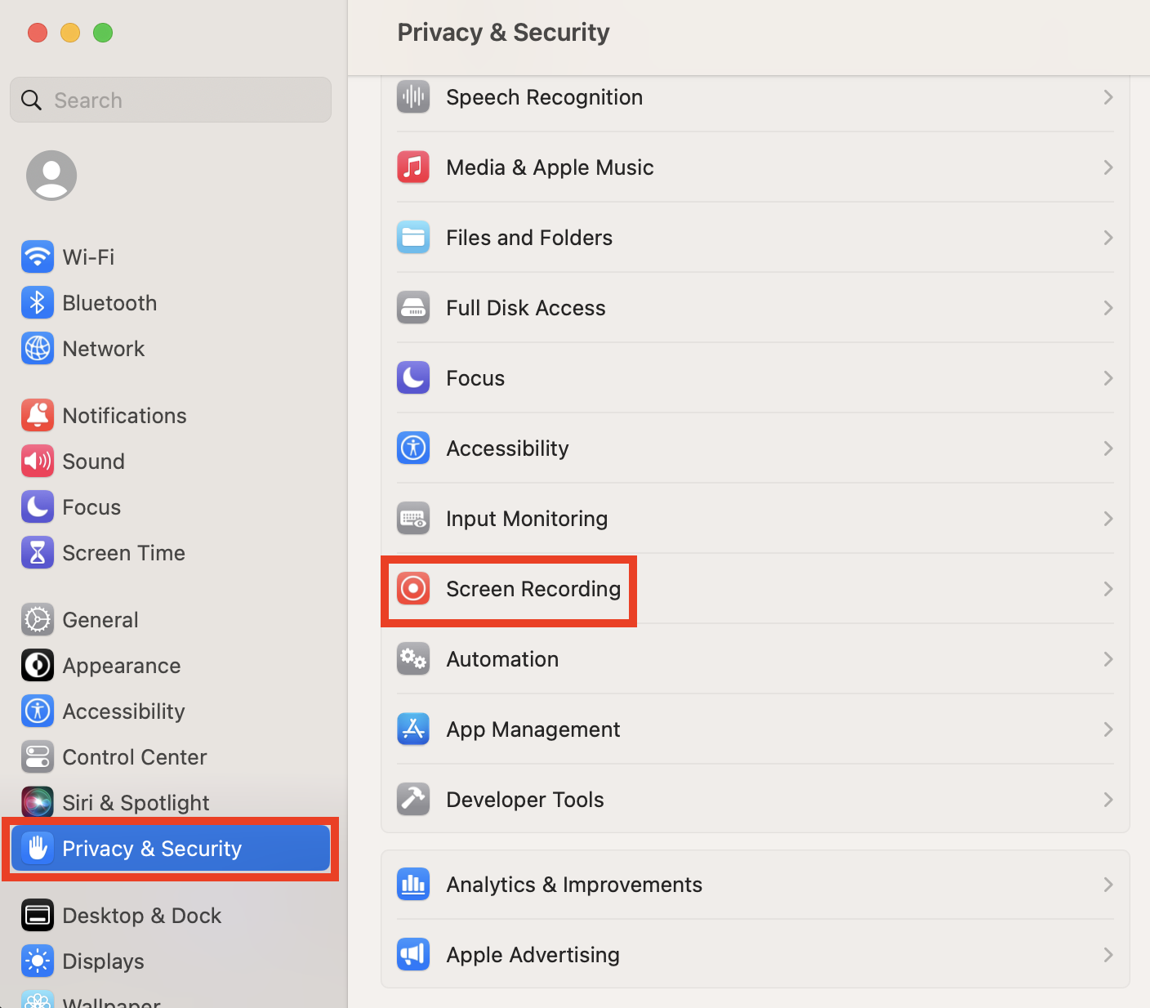Click the Automation gears icon
1150x1008 pixels.
(413, 658)
